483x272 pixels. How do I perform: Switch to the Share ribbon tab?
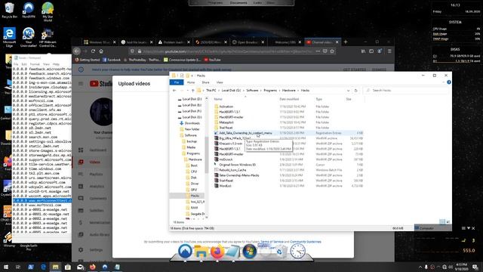click(205, 82)
